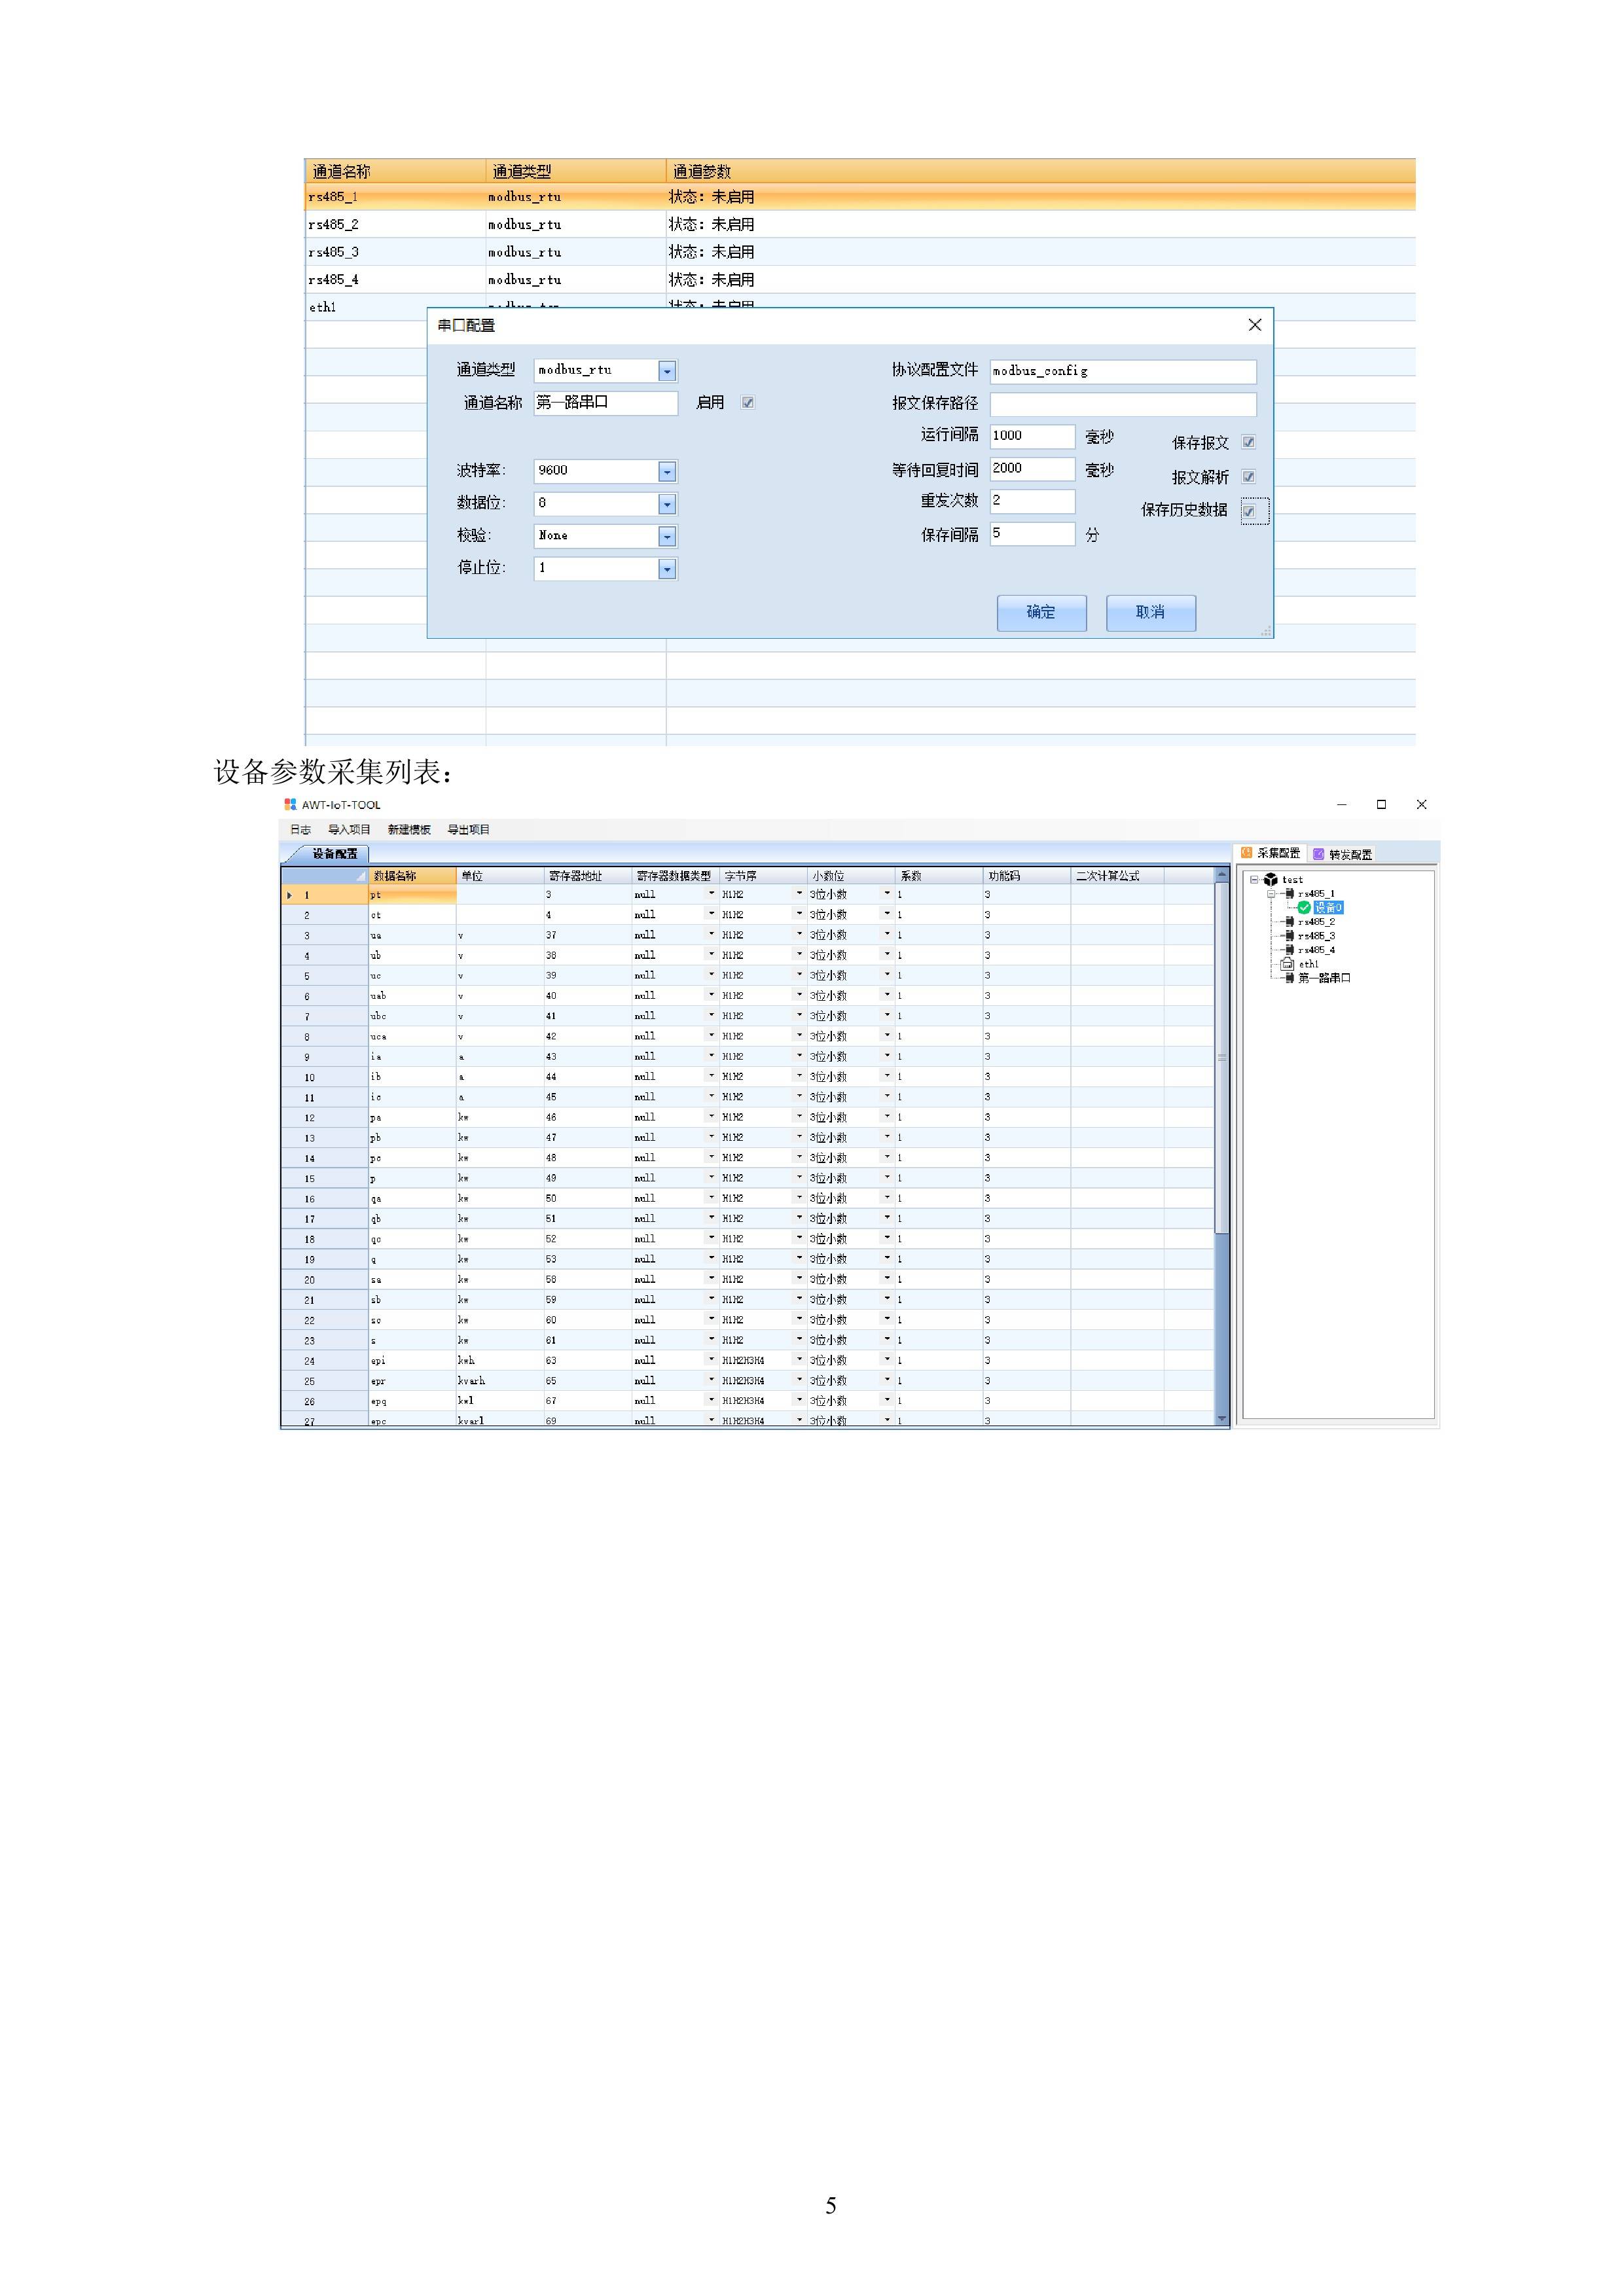Screen dimensions: 1624x2296
Task: Select the rs485_2 channel row
Action: pyautogui.click(x=860, y=224)
